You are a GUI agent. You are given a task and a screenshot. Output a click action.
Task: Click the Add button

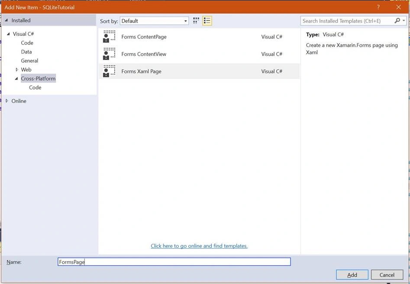pos(352,275)
